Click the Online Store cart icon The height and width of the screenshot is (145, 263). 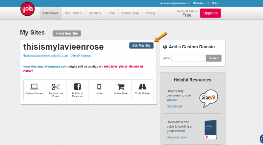[x=121, y=87]
